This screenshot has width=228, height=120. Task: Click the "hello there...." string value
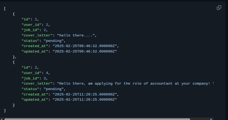[76, 35]
